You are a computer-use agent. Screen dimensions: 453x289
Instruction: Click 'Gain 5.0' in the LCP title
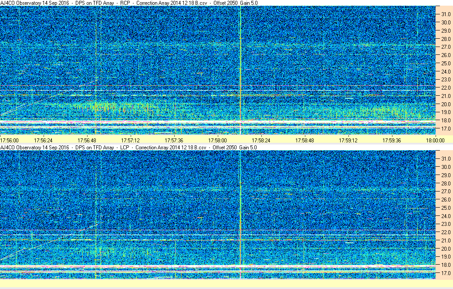point(248,147)
